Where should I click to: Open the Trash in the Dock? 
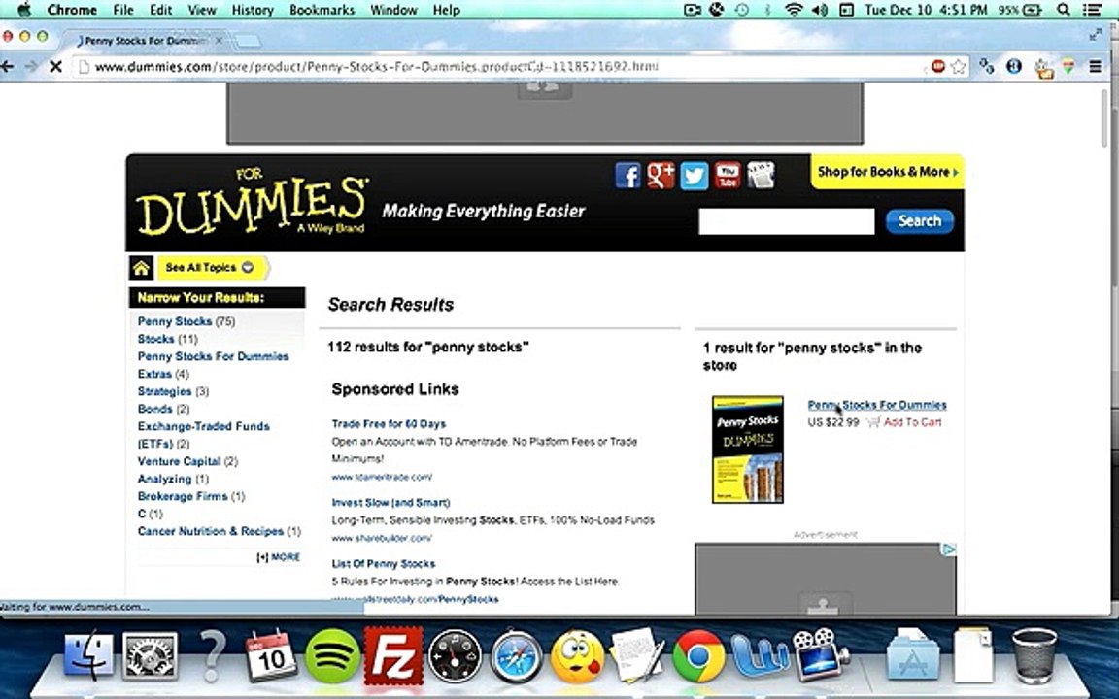[1034, 654]
